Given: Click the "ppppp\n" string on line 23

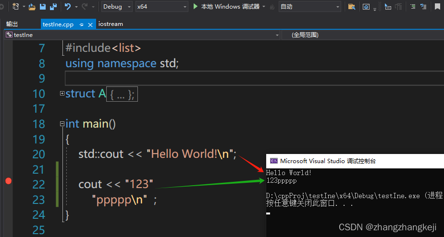Looking at the screenshot, I should (x=120, y=200).
